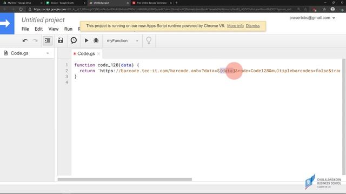Open a new browser tab with plus
Viewport: 346px width, 194px height.
(176, 3)
